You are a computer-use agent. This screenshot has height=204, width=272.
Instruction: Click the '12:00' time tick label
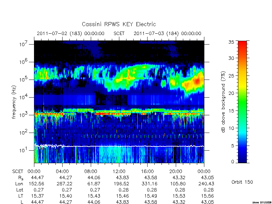click(119, 172)
